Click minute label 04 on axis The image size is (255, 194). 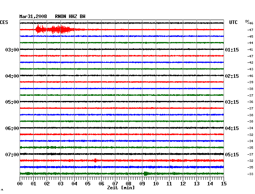click(x=74, y=184)
